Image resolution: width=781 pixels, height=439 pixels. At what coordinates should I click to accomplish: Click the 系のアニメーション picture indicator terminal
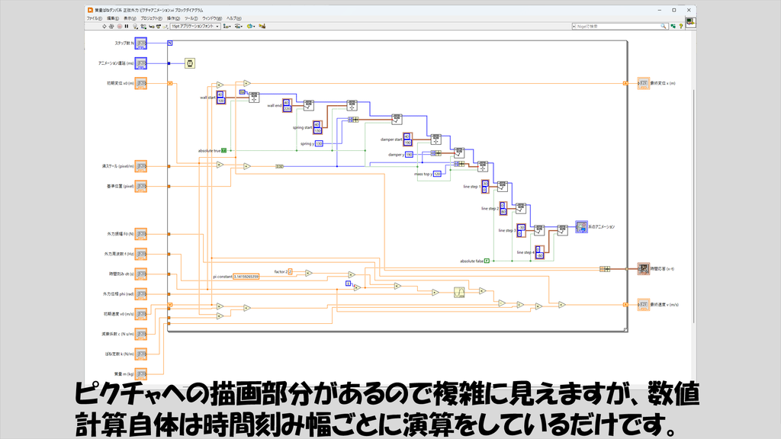pyautogui.click(x=581, y=226)
